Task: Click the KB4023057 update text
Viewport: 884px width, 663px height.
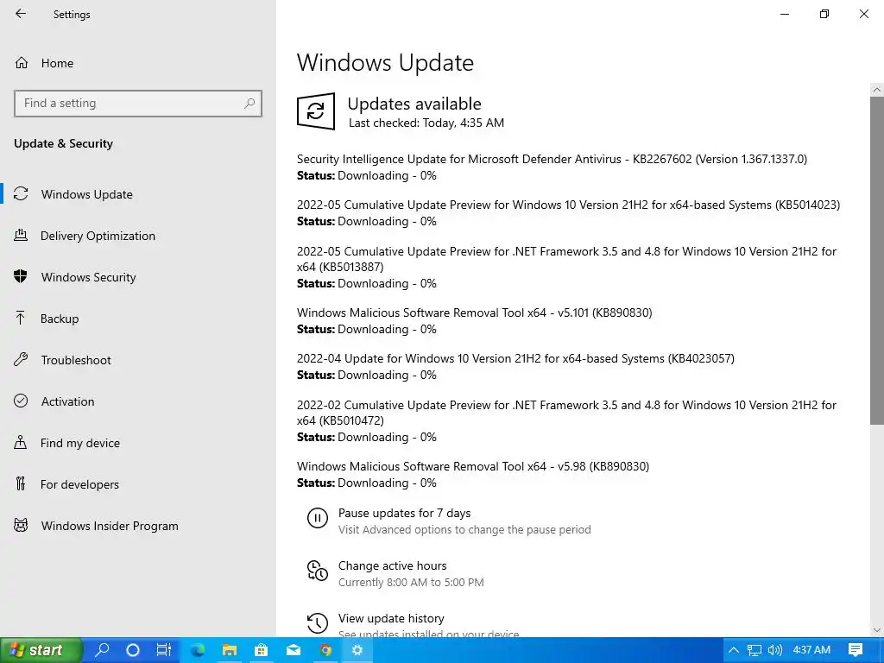Action: (x=515, y=358)
